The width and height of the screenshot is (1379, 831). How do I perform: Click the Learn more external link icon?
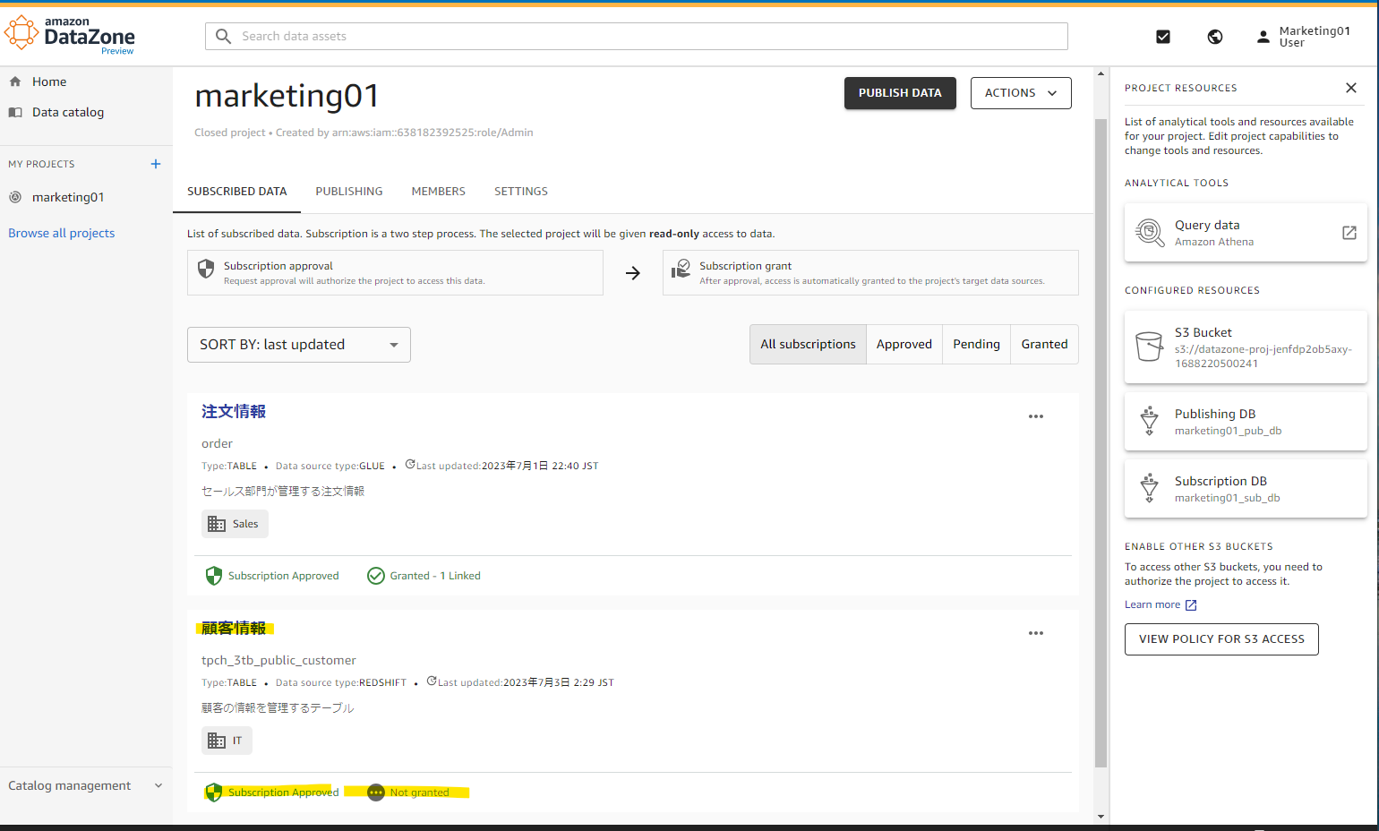pyautogui.click(x=1191, y=605)
